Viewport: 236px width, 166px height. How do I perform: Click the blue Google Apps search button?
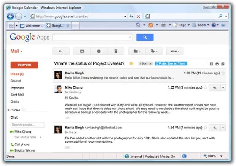pyautogui.click(x=145, y=37)
